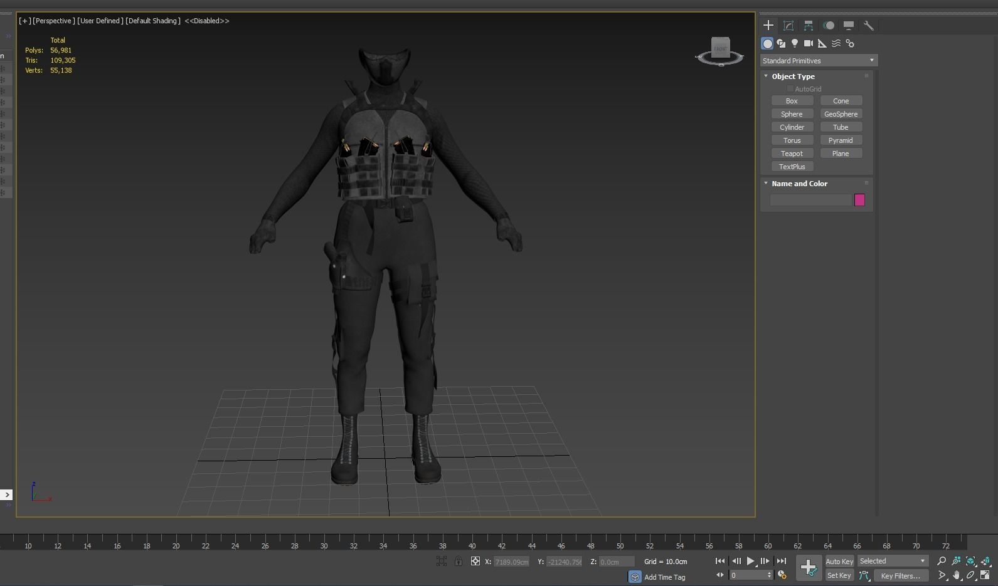Open the viewport [+] general menu
Image resolution: width=998 pixels, height=586 pixels.
point(25,21)
